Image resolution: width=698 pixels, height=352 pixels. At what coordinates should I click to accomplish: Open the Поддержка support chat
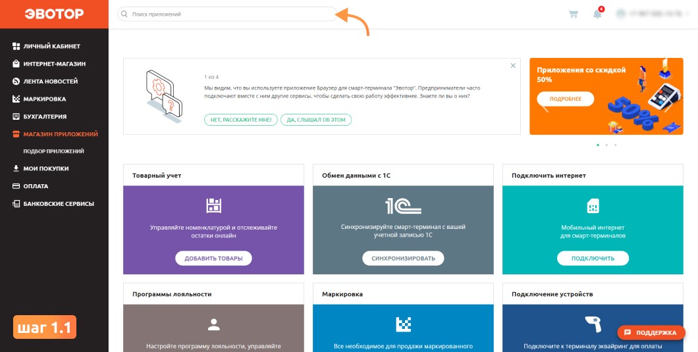pos(651,332)
